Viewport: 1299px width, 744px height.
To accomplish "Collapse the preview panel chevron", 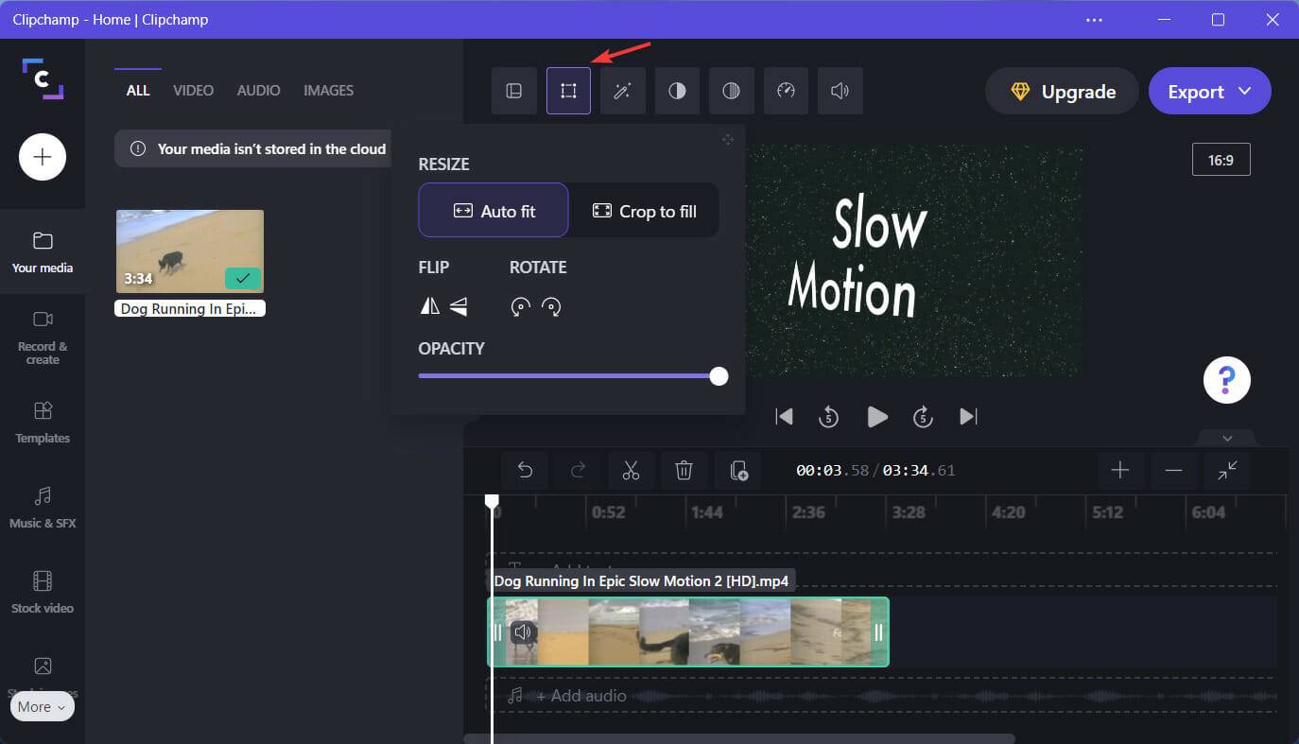I will click(1226, 438).
